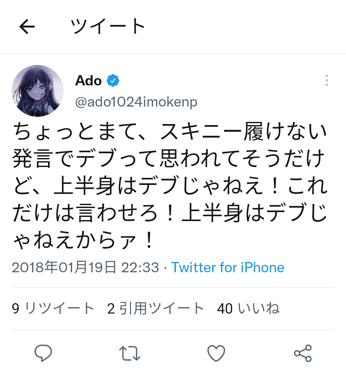Show the 40 いいね list
Image resolution: width=346 pixels, height=374 pixels.
click(248, 308)
